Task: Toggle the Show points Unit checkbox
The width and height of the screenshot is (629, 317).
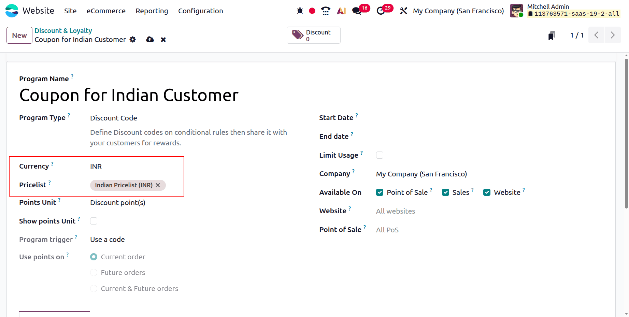Action: click(94, 221)
